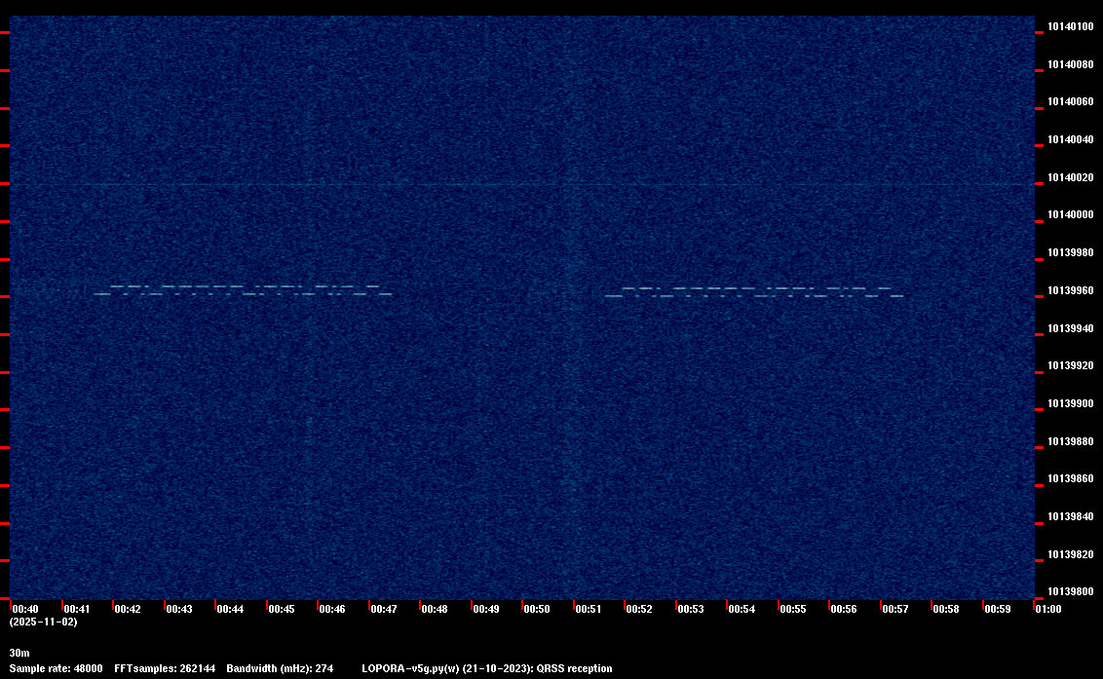The image size is (1103, 679).
Task: Click the 10139900 frequency label
Action: click(1071, 404)
